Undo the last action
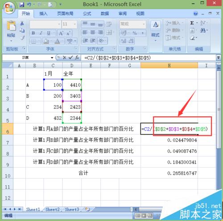 [x=29, y=5]
